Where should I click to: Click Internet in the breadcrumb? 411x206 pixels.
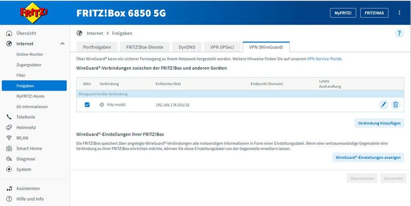tap(95, 33)
